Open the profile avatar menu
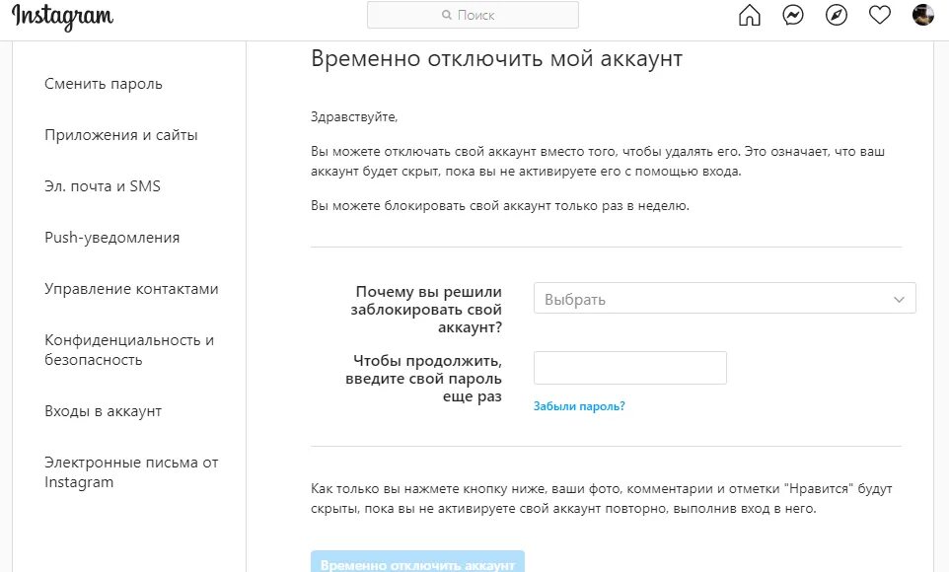The image size is (949, 572). (x=923, y=15)
